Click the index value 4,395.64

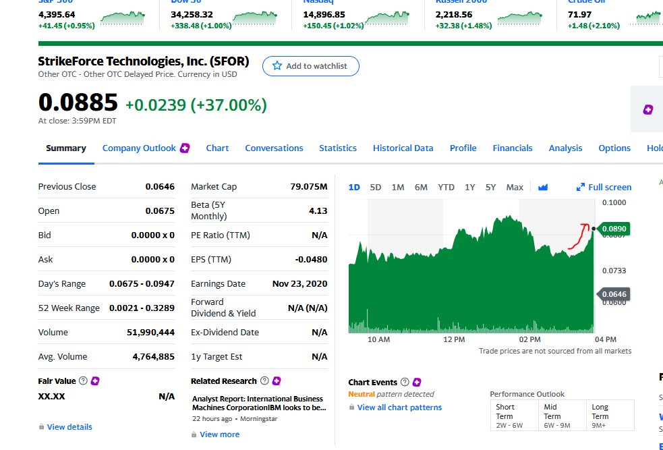pyautogui.click(x=57, y=14)
